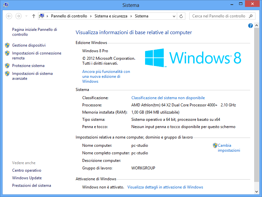Image resolution: width=262 pixels, height=197 pixels.
Task: Click the shield icon beside Gestione dispositivi
Action: [7, 45]
